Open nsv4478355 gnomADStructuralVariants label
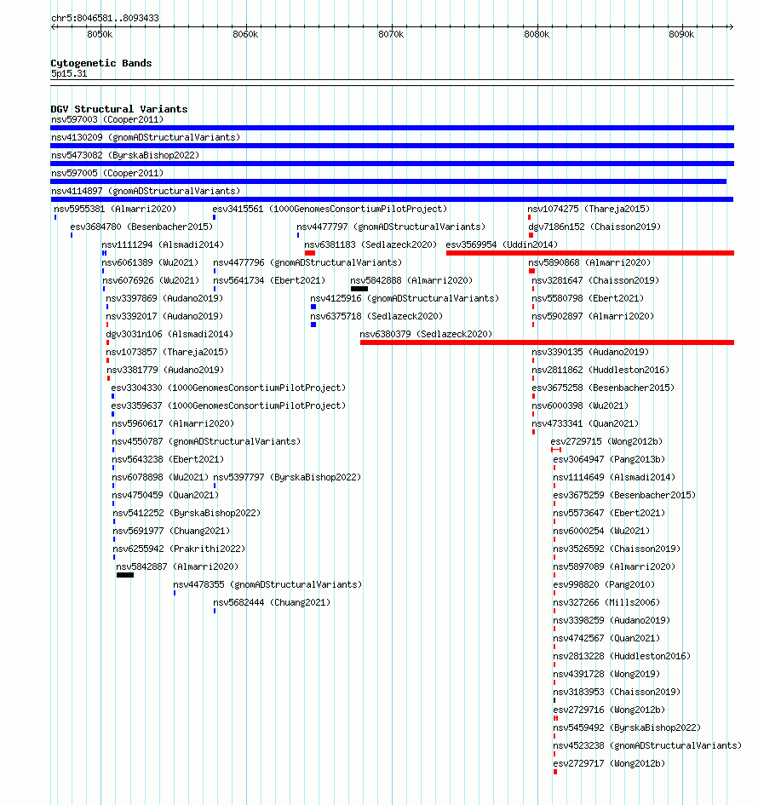758x805 pixels. (267, 584)
